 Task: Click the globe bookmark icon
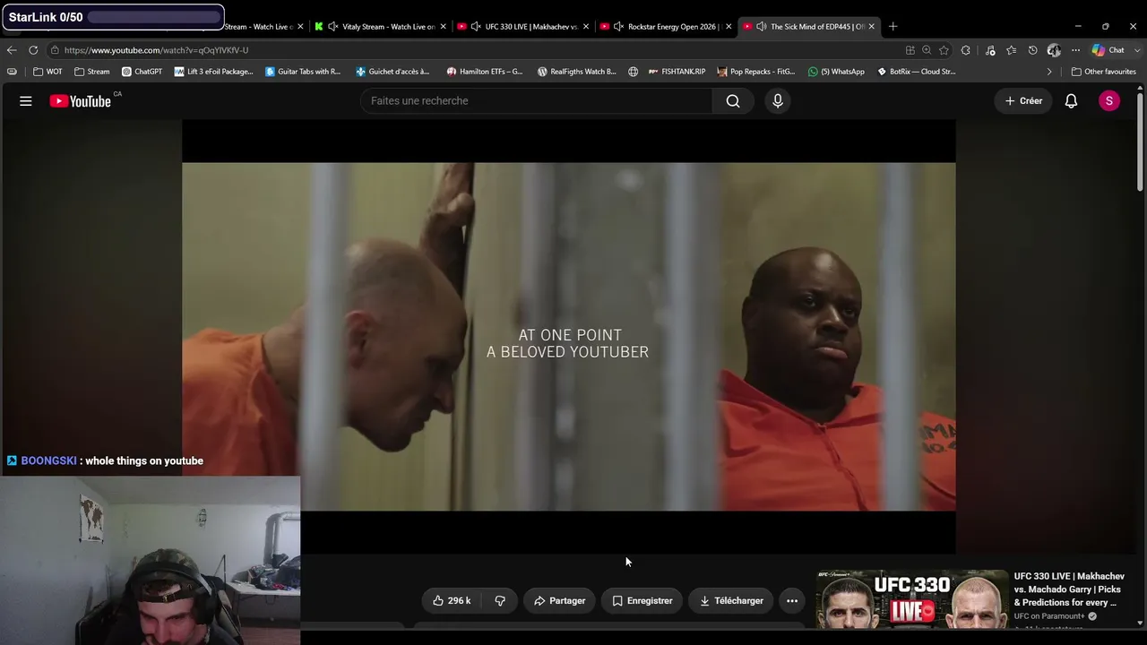pyautogui.click(x=633, y=72)
